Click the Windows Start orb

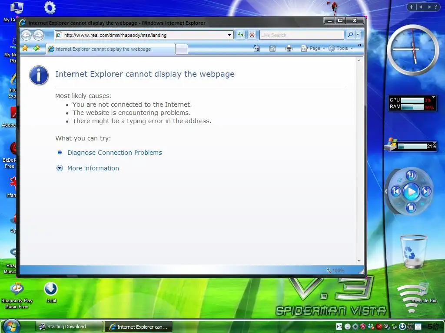[x=11, y=326]
